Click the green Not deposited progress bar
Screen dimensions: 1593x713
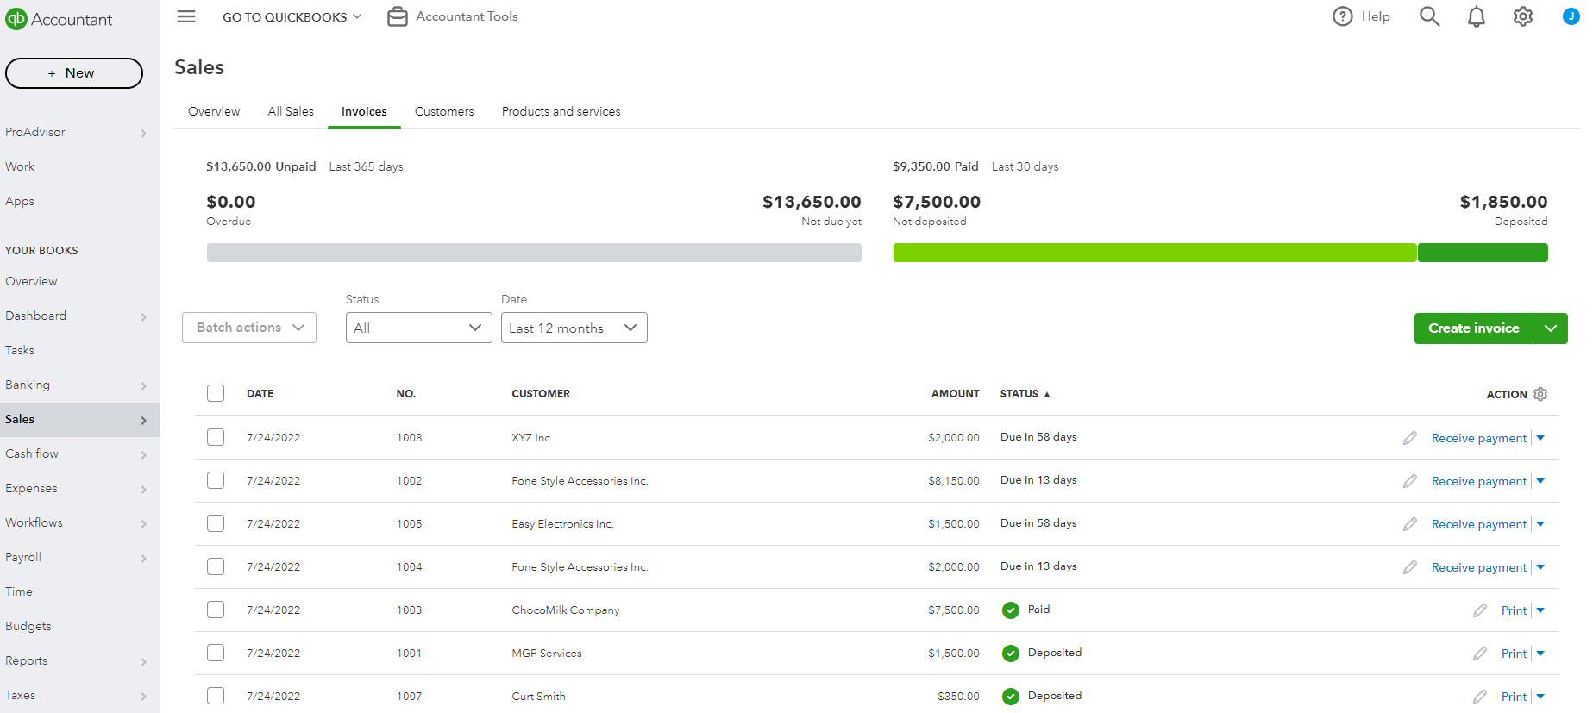click(1154, 253)
